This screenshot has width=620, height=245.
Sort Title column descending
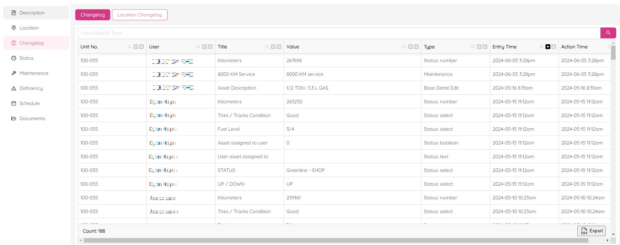273,47
